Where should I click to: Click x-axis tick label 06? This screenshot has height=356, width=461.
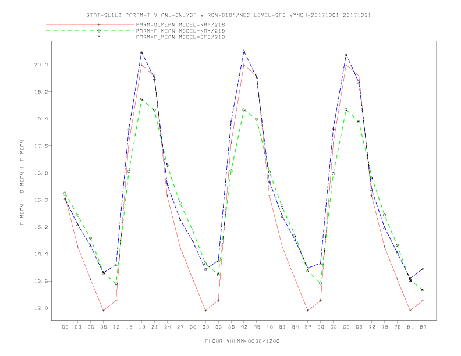91,327
